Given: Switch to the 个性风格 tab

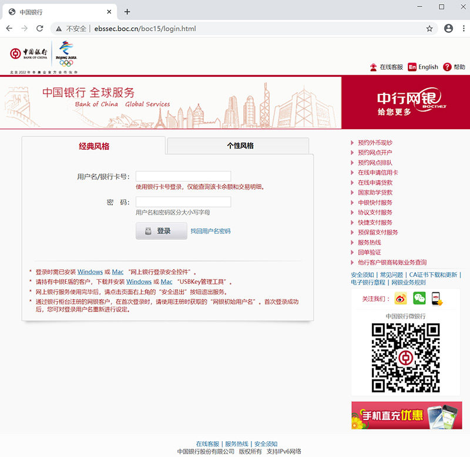Looking at the screenshot, I should coord(237,145).
